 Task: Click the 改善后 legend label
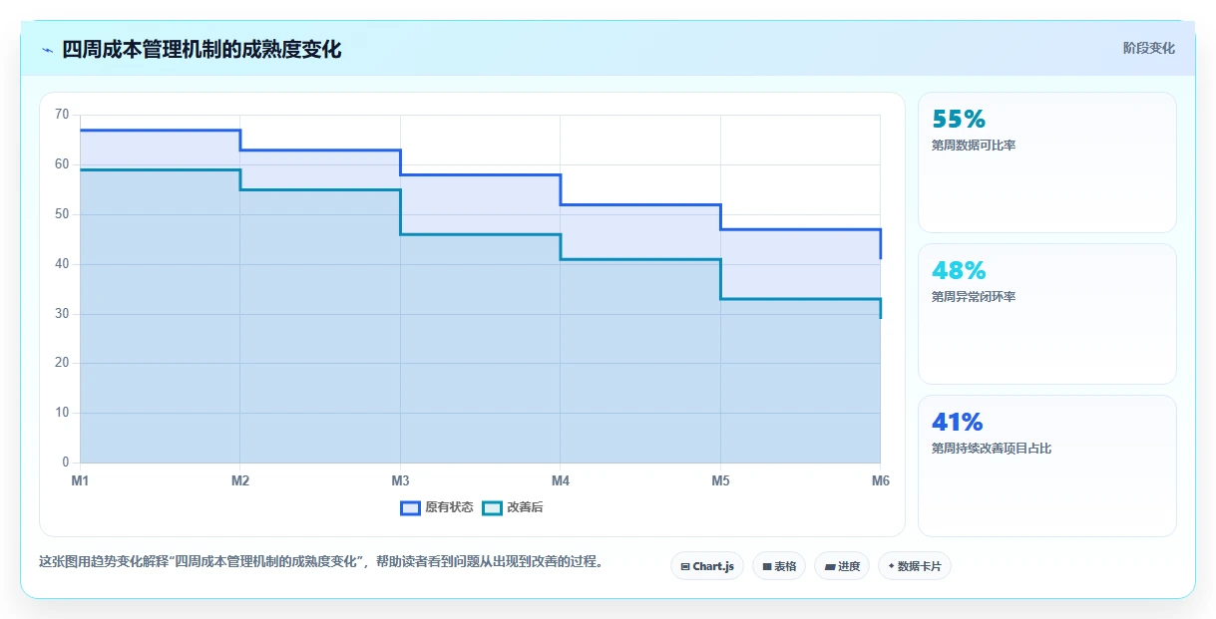[526, 507]
